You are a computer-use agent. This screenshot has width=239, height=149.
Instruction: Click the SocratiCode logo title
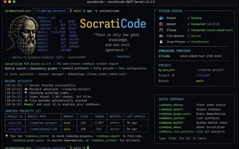click(x=113, y=24)
